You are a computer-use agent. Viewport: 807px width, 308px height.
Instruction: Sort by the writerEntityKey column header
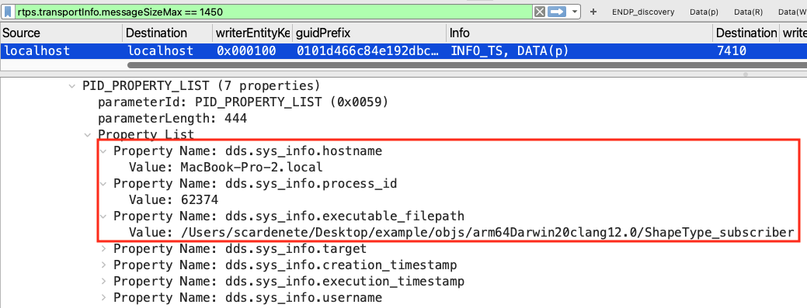(252, 33)
